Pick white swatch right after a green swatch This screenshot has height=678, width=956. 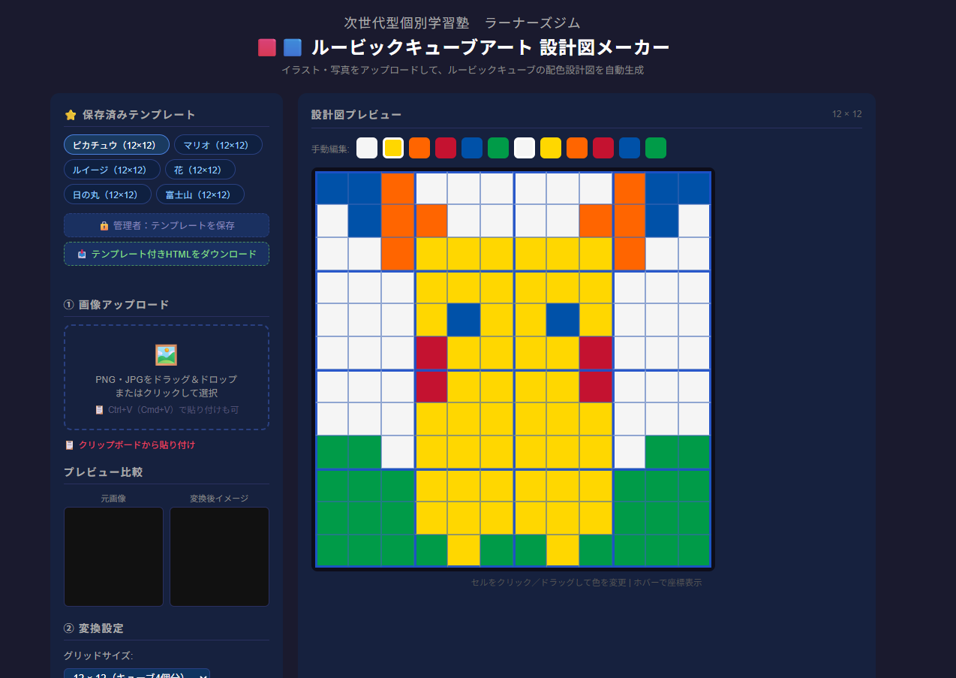tap(525, 148)
